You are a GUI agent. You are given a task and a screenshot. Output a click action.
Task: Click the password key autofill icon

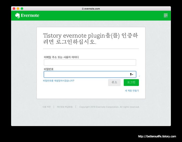pos(131,74)
